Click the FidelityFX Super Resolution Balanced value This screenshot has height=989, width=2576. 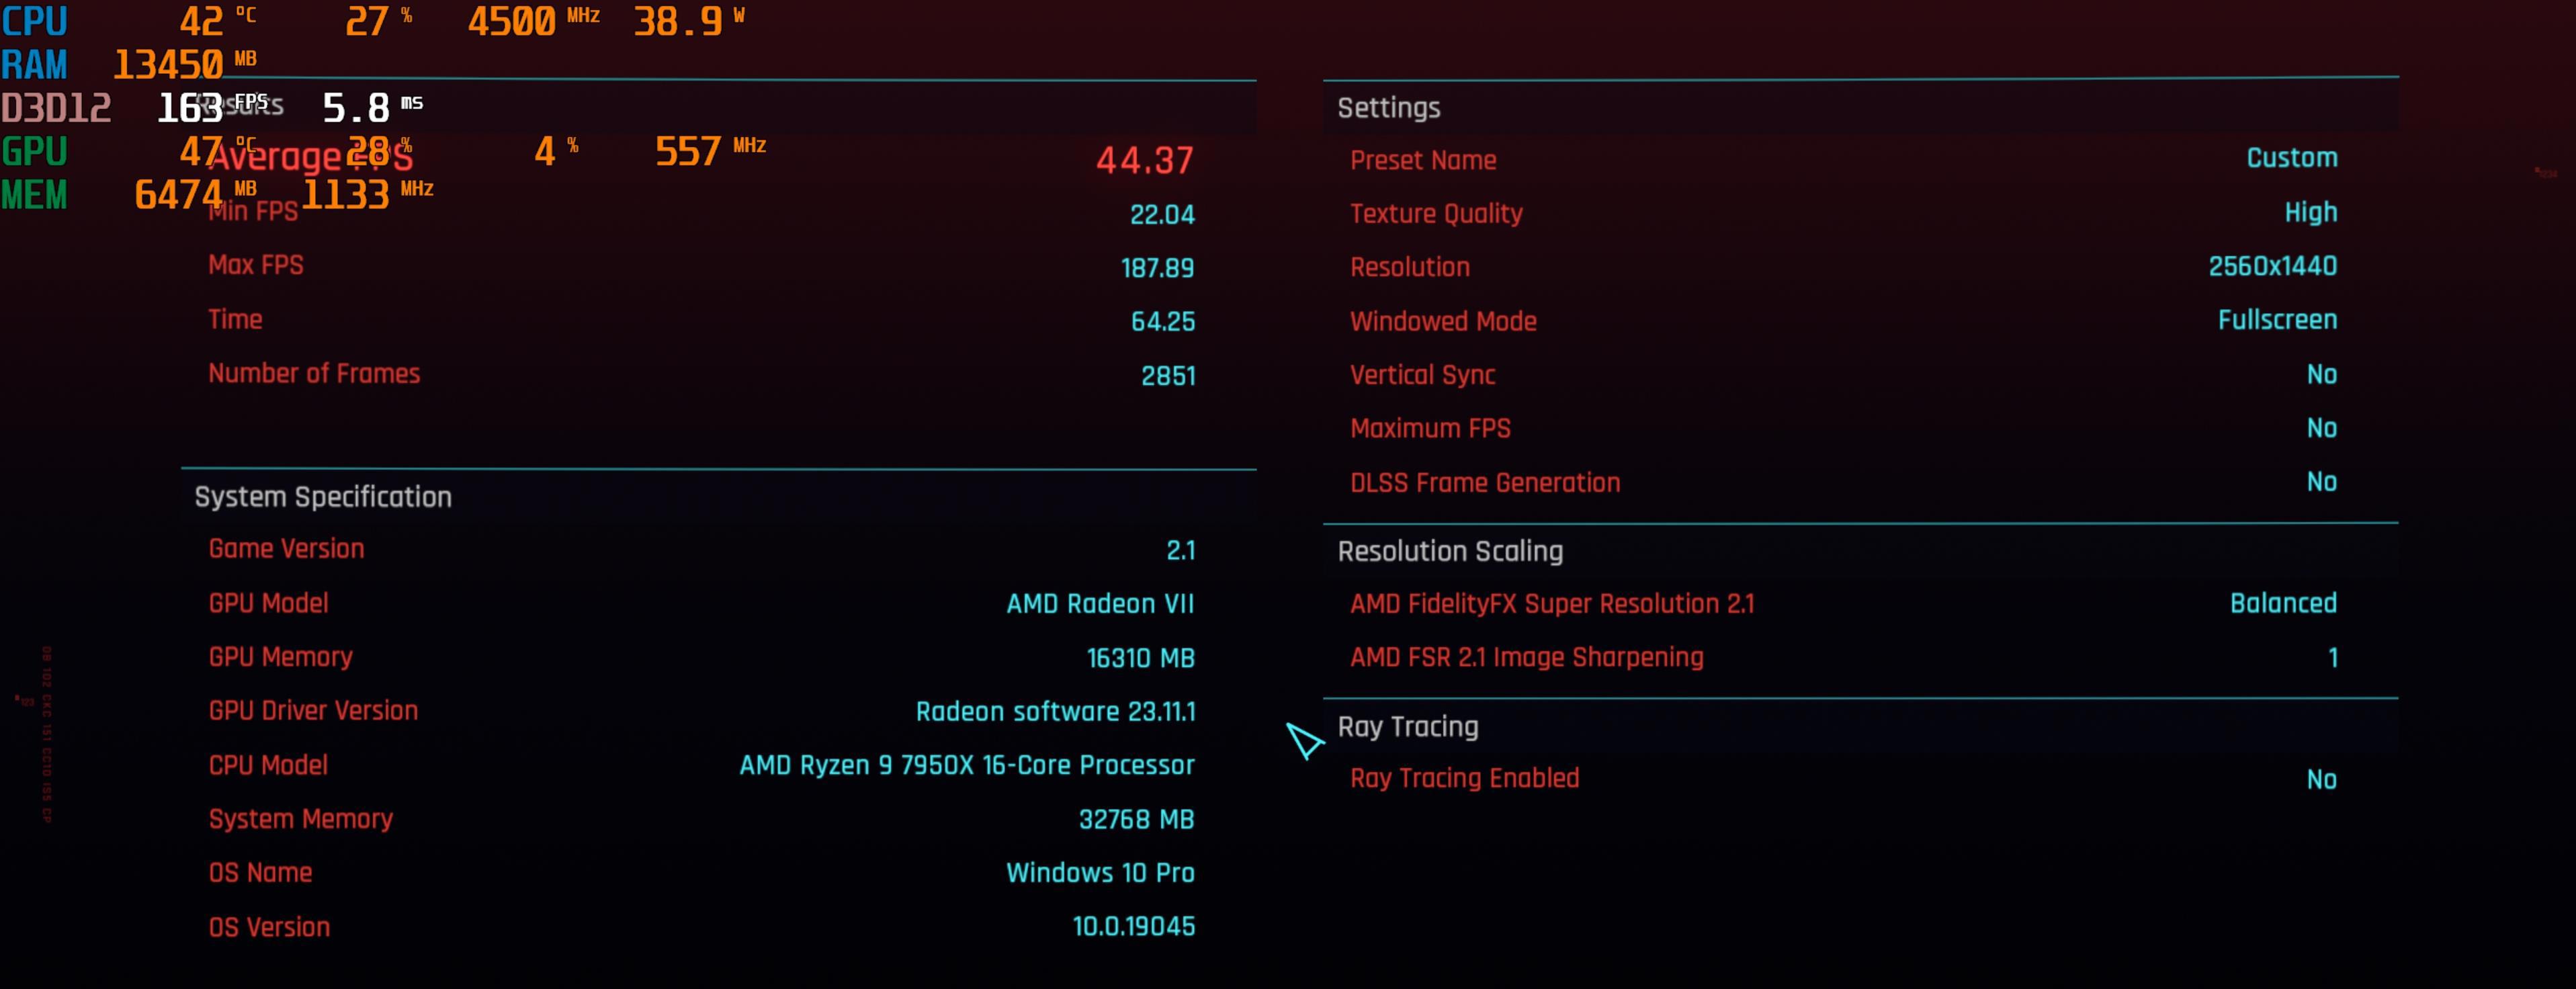click(x=2283, y=603)
